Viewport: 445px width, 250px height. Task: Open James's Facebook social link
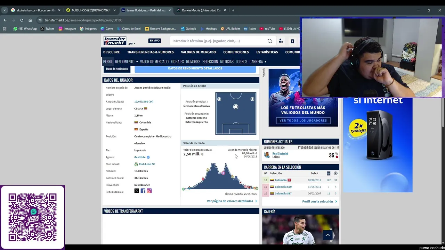[143, 191]
